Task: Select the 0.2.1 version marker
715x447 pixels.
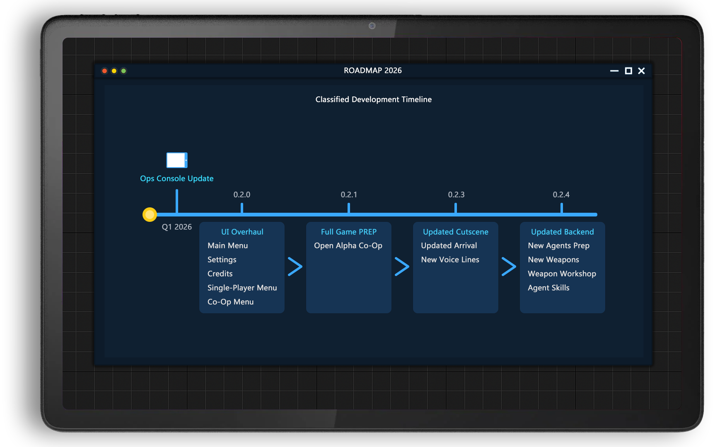Action: click(349, 195)
